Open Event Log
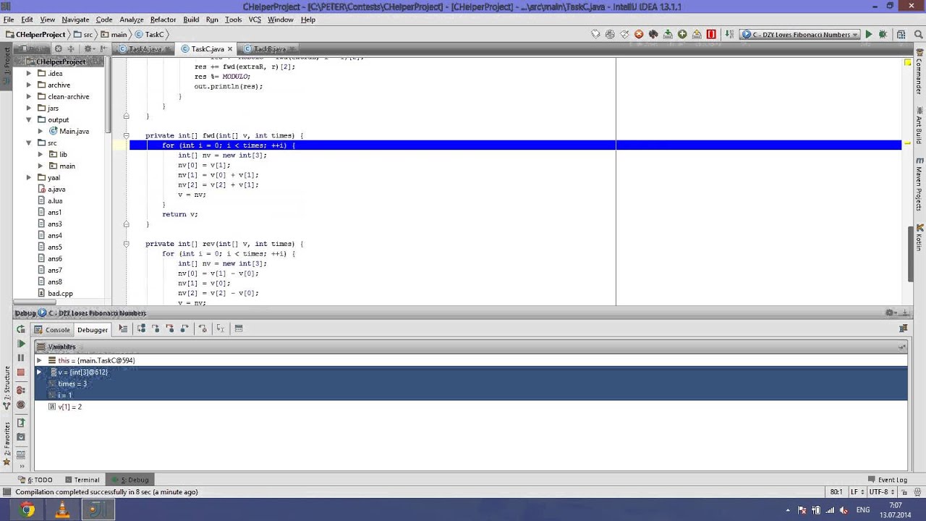926x521 pixels. click(x=887, y=480)
